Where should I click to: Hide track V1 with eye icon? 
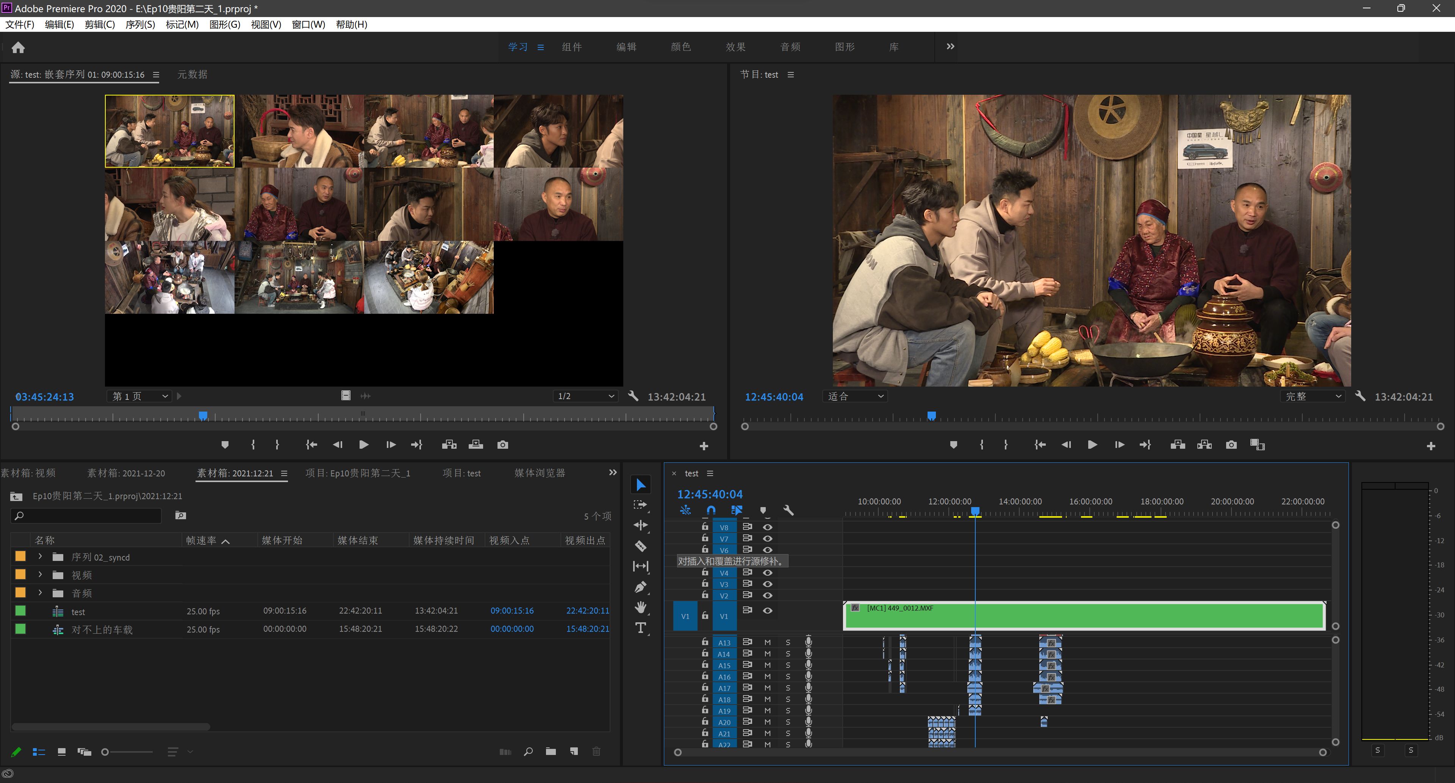pos(768,610)
